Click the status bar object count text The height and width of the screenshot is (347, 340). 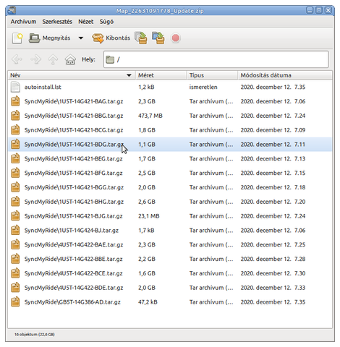tap(35, 335)
